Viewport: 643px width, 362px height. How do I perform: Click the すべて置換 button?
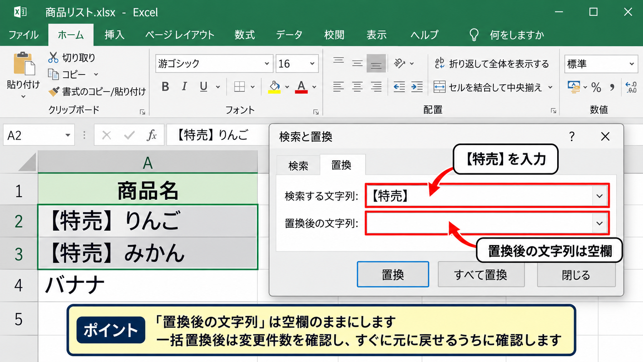481,275
